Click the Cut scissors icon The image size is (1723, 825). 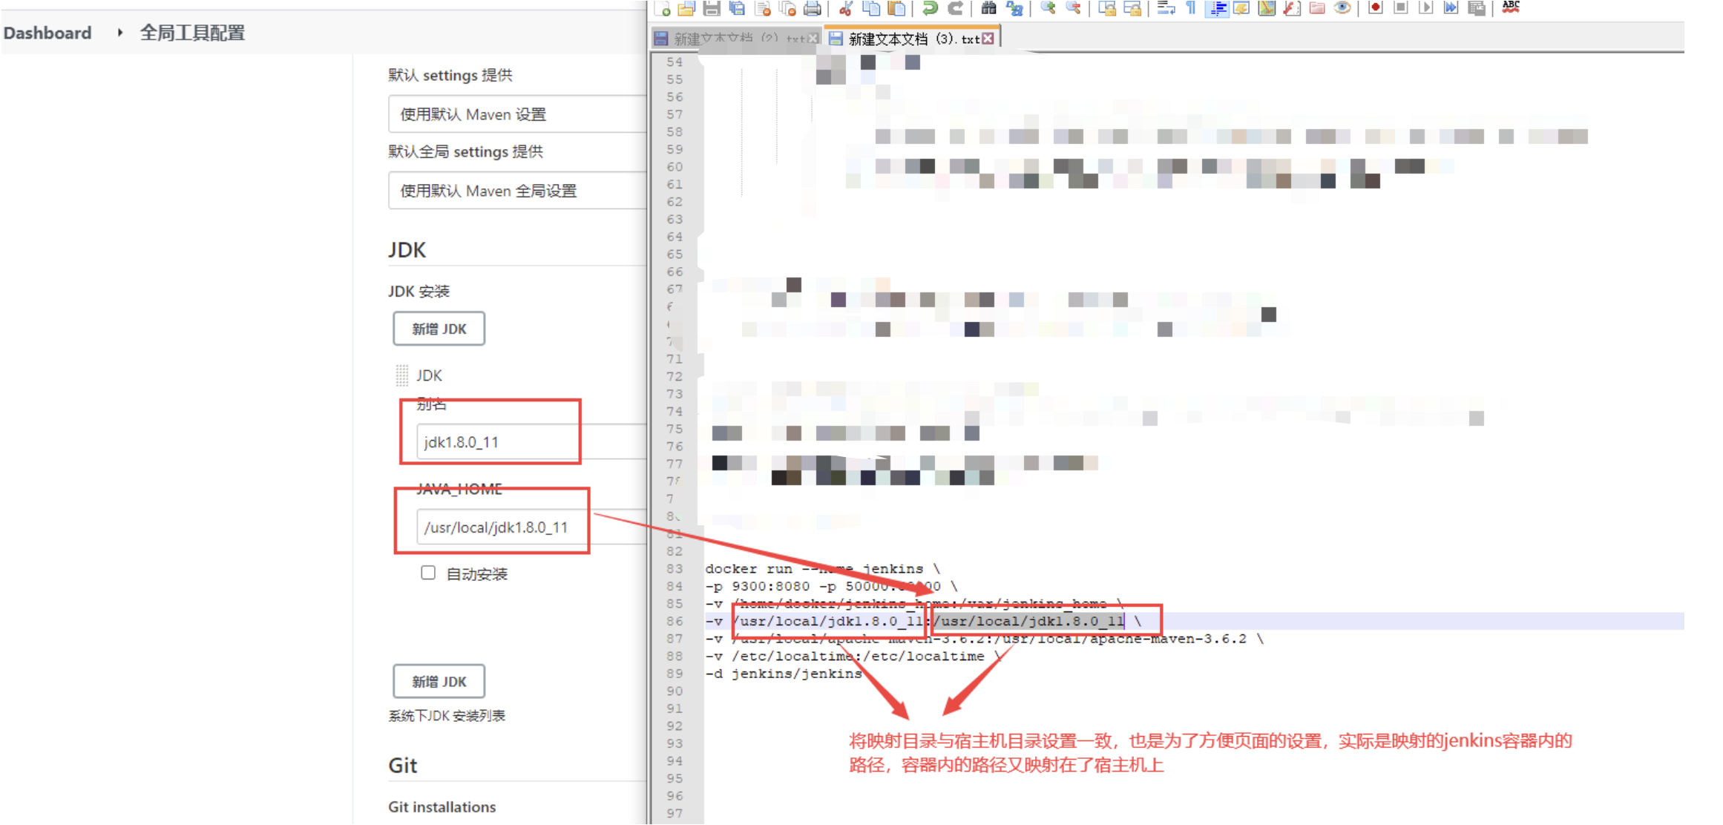coord(845,8)
